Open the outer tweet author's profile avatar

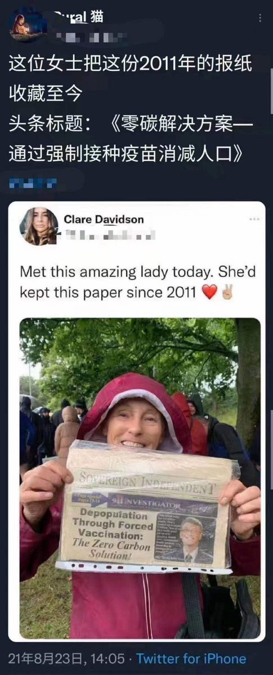pyautogui.click(x=22, y=22)
